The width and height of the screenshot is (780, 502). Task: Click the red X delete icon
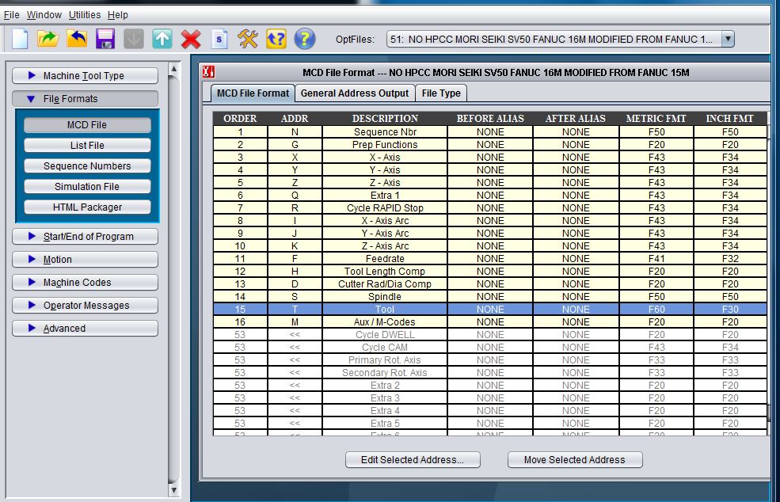click(x=191, y=39)
